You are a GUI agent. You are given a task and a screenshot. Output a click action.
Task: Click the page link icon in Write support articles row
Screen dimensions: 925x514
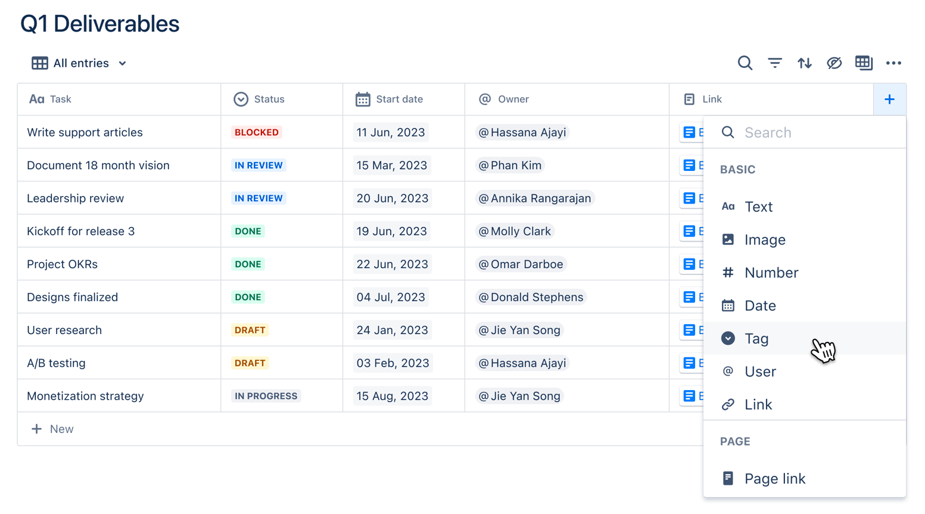tap(689, 132)
